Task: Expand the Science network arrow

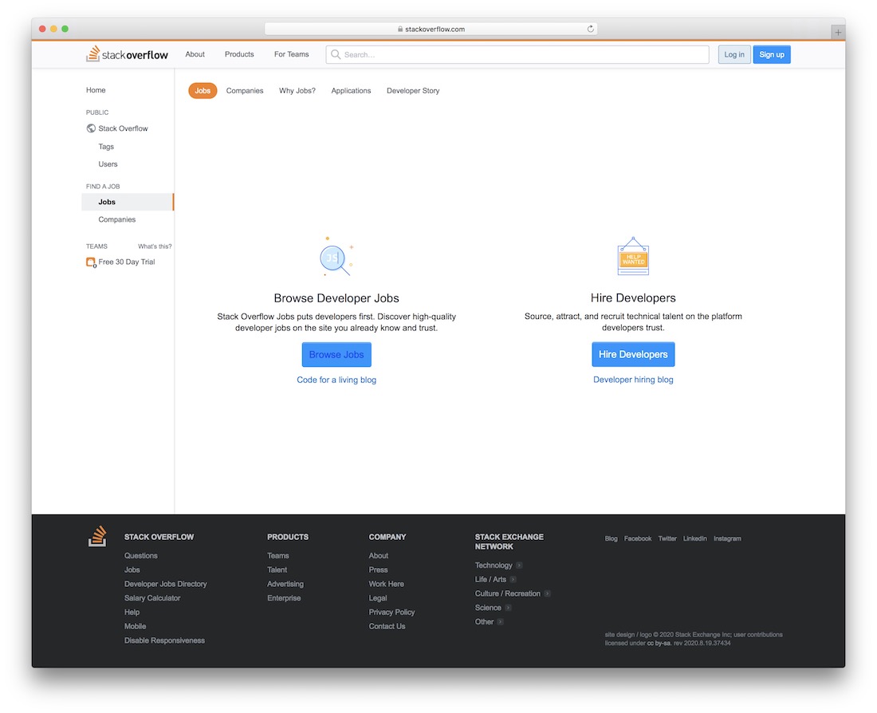Action: [x=508, y=608]
